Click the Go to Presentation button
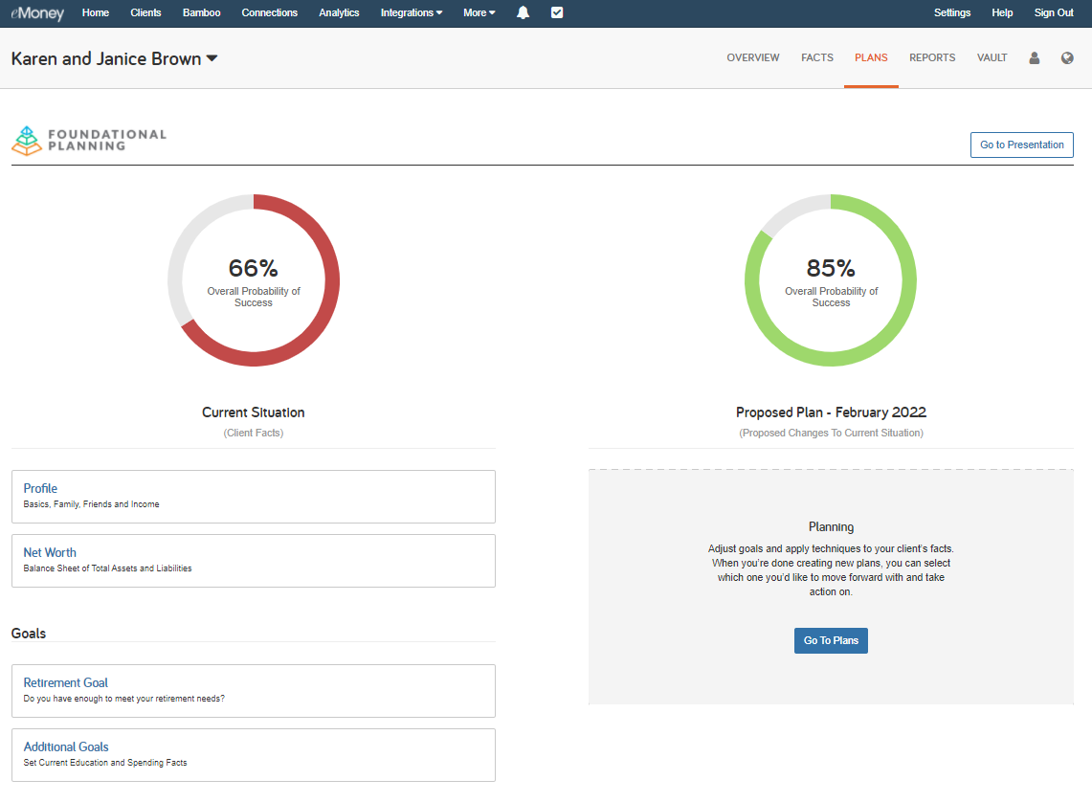The width and height of the screenshot is (1092, 802). click(1022, 145)
